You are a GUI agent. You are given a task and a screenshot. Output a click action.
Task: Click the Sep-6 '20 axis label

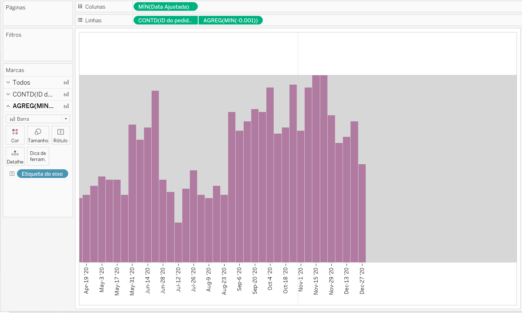(x=239, y=279)
